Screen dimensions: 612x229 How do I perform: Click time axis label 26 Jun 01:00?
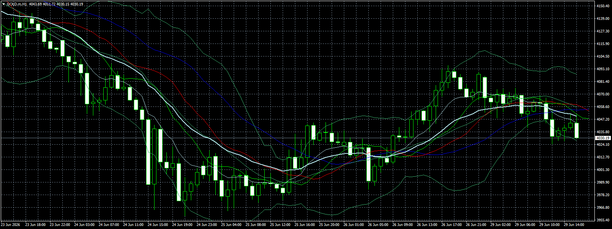click(353, 225)
